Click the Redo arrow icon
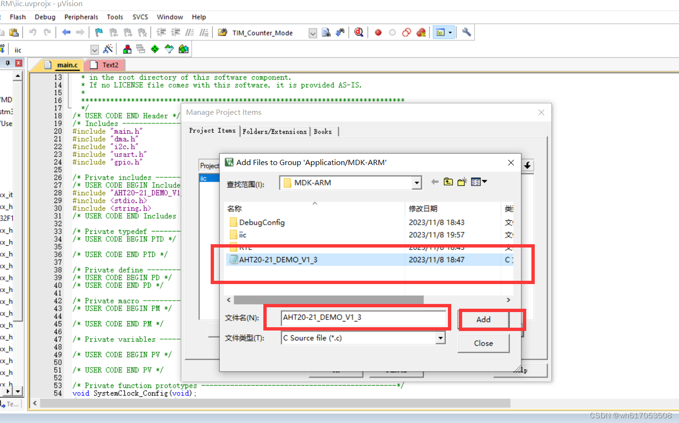Screen dimensions: 679x423 [47, 32]
